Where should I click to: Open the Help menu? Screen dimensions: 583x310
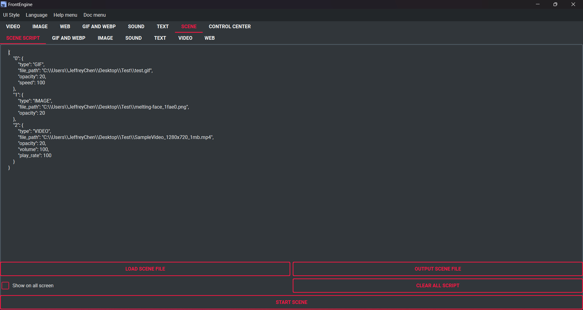[65, 15]
